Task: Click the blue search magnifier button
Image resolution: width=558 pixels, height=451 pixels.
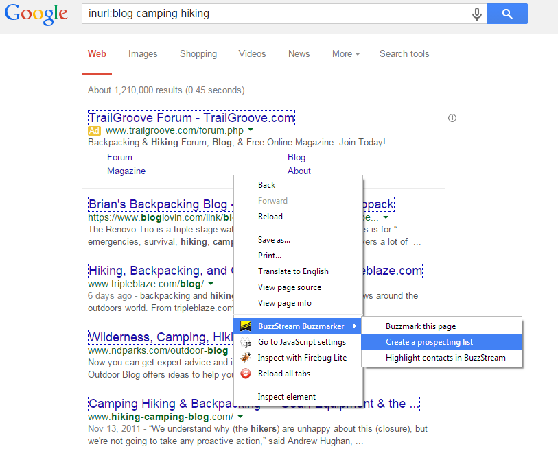Action: (507, 14)
